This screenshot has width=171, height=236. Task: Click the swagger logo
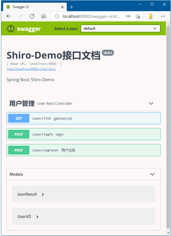click(x=24, y=28)
